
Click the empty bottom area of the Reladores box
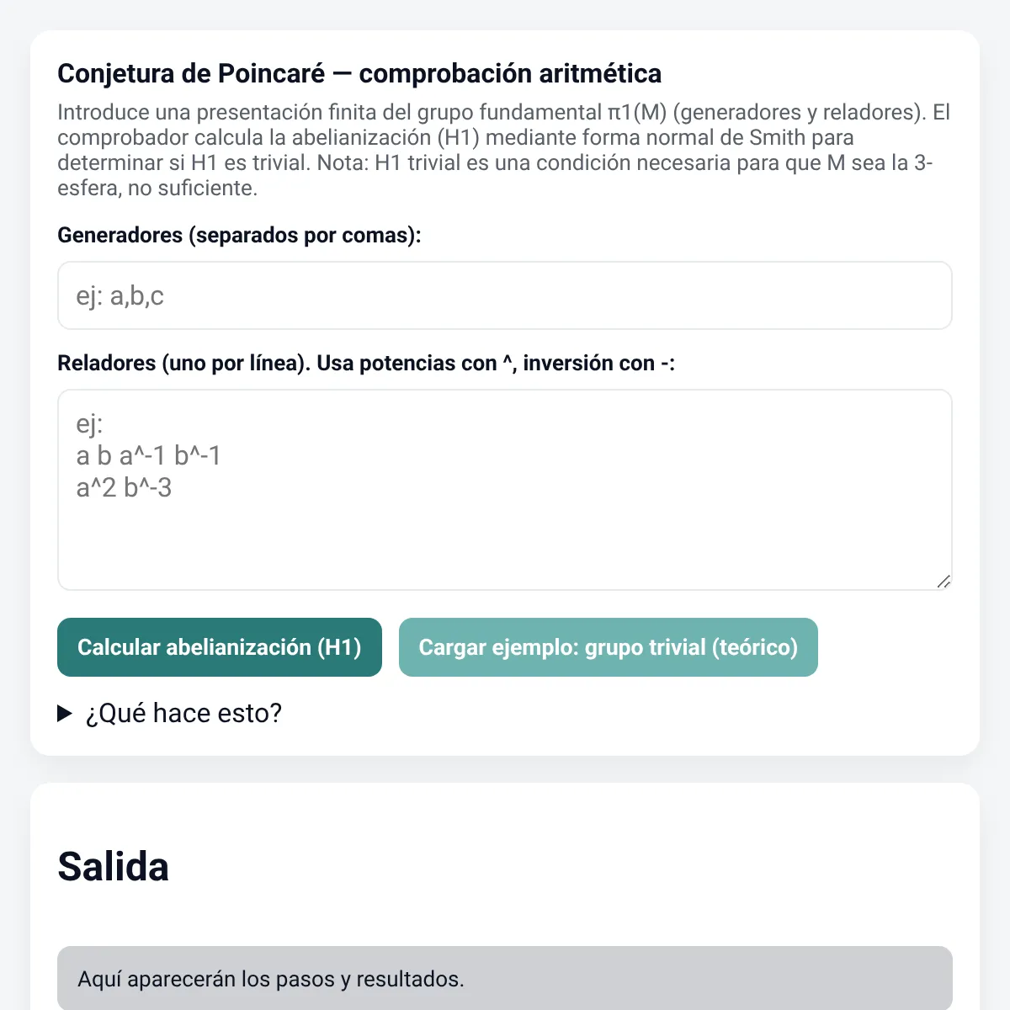pos(505,547)
